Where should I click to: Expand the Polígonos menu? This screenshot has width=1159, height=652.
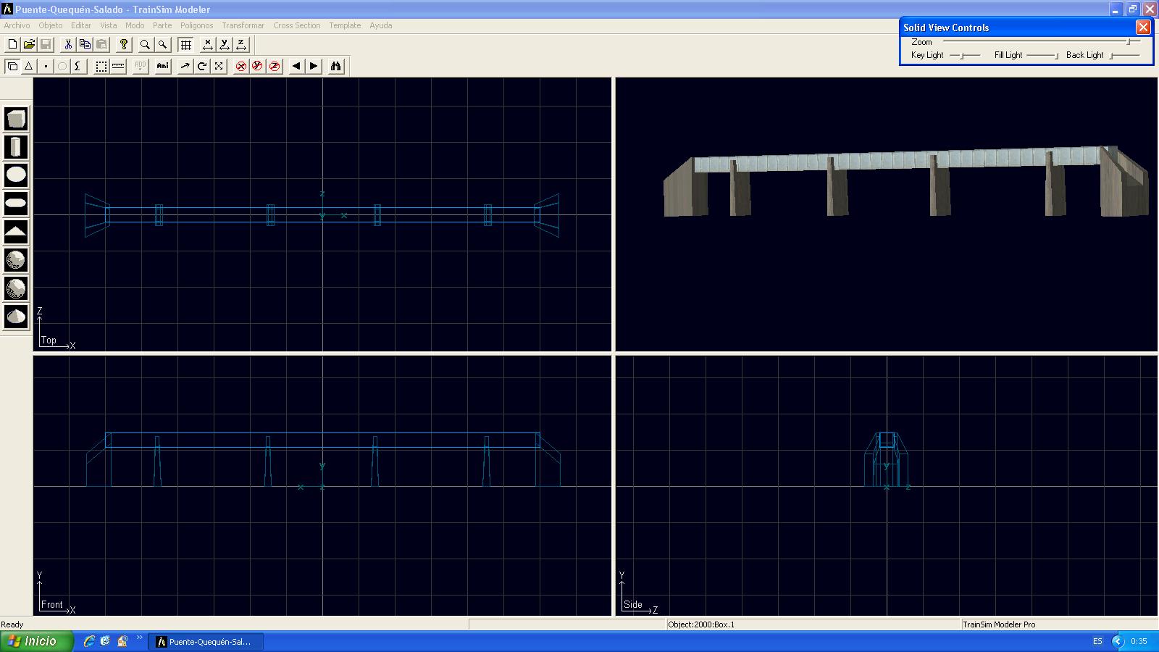point(196,25)
